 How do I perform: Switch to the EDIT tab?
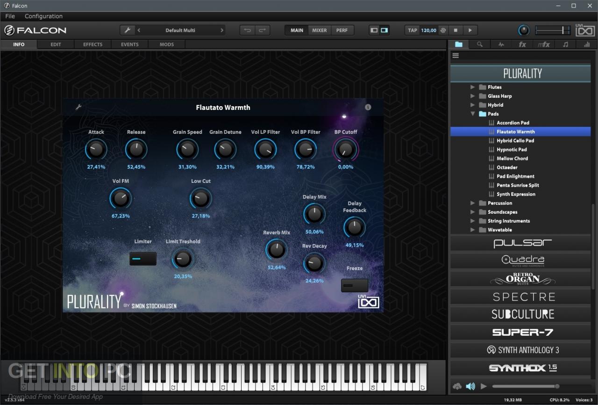coord(56,44)
